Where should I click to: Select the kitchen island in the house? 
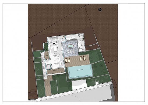55,49
